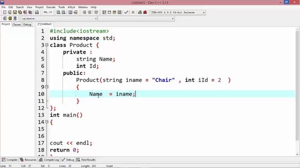
Task: Click the Goto Line toolbar icon
Action: pyautogui.click(x=75, y=13)
